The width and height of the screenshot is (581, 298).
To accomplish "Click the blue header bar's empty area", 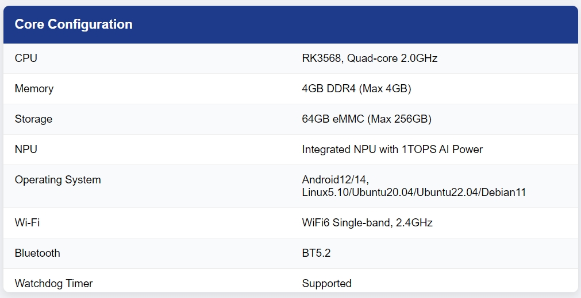I will [x=356, y=25].
